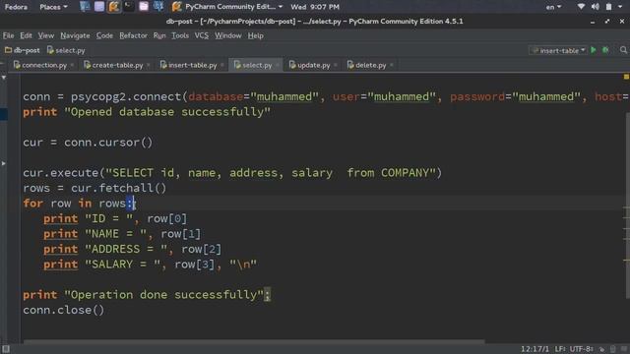Open the View menu
The width and height of the screenshot is (630, 354).
(46, 35)
